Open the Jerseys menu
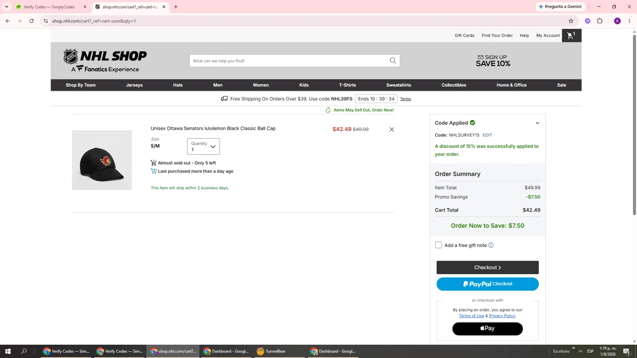Image resolution: width=637 pixels, height=358 pixels. [x=134, y=85]
